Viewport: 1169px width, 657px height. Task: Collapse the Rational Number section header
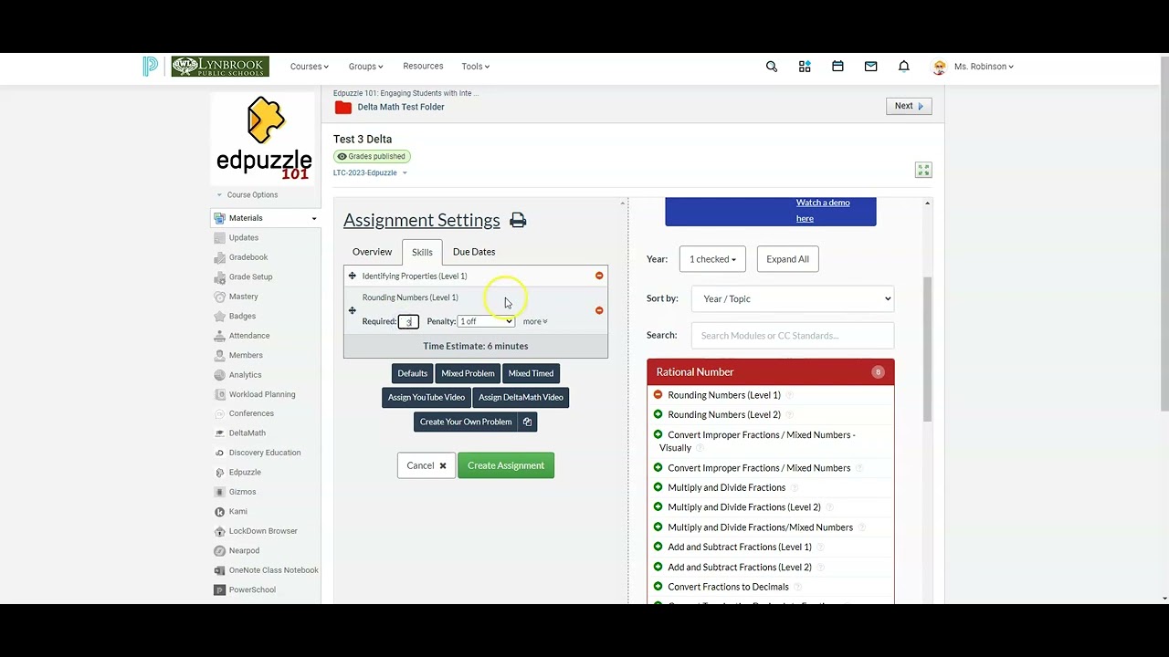(771, 372)
